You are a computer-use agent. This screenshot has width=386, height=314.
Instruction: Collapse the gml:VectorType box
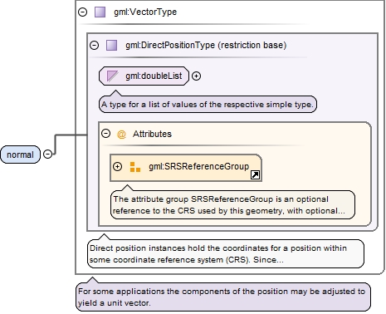coord(82,12)
